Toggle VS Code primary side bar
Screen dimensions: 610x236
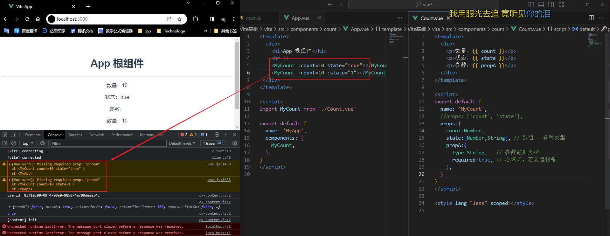coord(531,5)
